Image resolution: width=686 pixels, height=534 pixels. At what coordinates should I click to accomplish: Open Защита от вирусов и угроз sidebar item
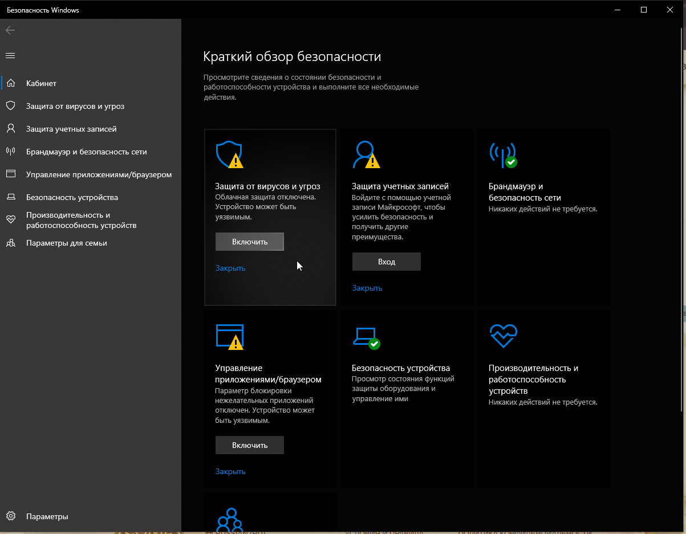91,106
